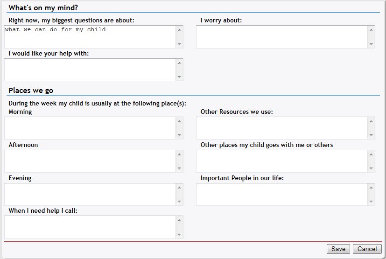
Task: Select the Morning places text area
Action: point(90,128)
